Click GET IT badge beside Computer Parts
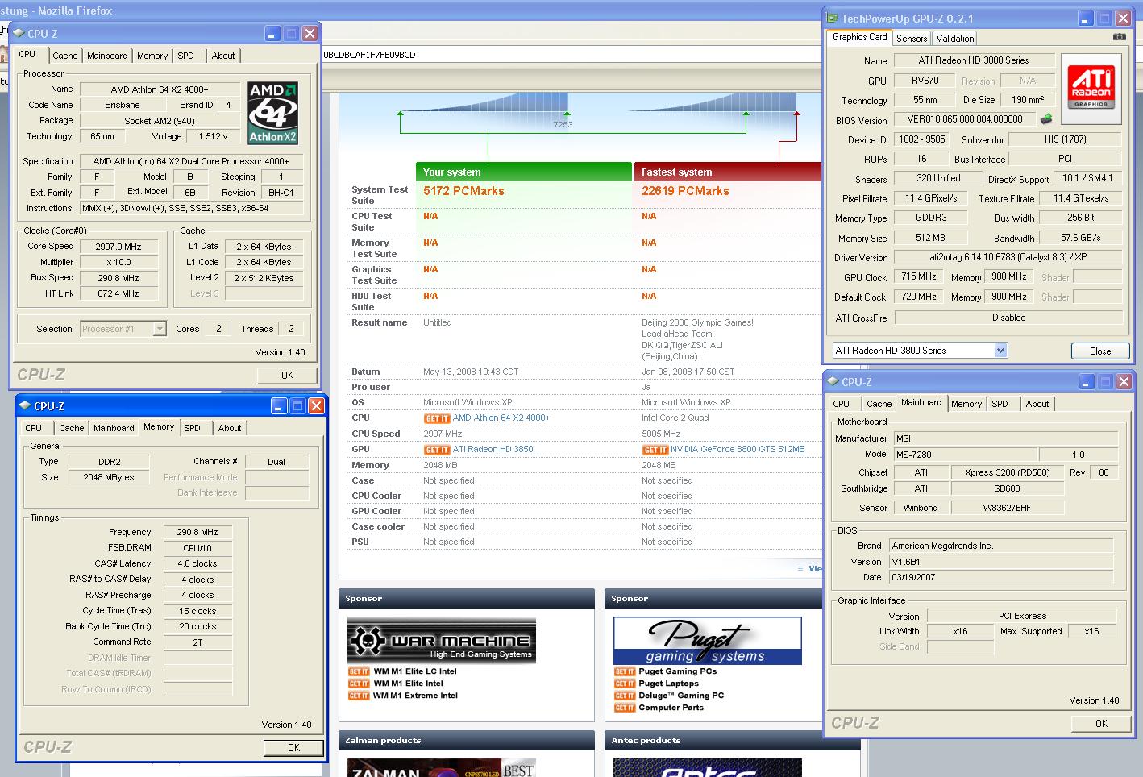The width and height of the screenshot is (1143, 777). [x=625, y=708]
